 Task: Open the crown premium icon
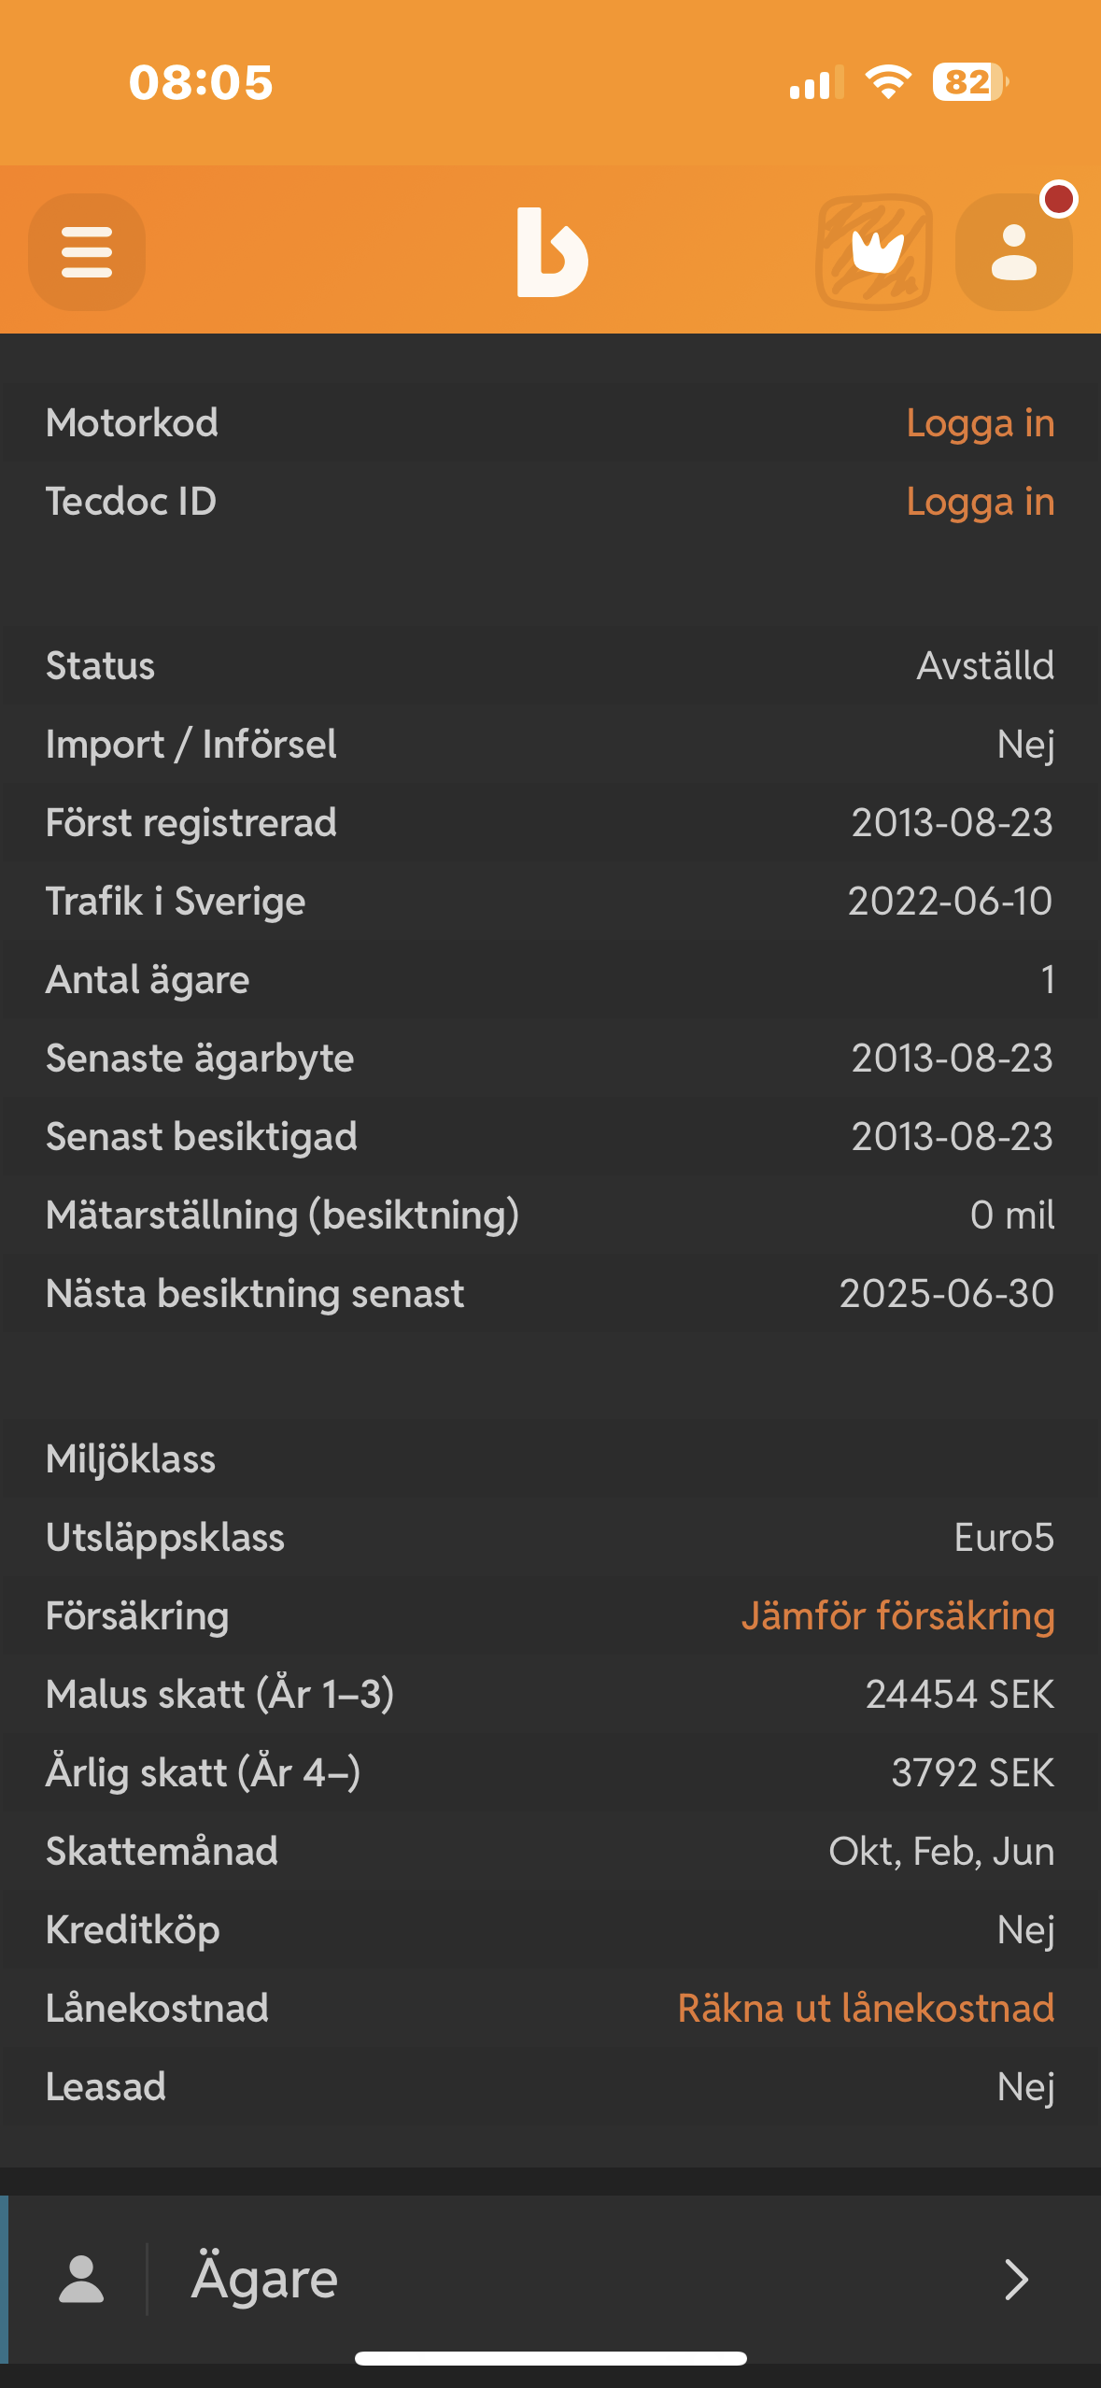pos(874,252)
